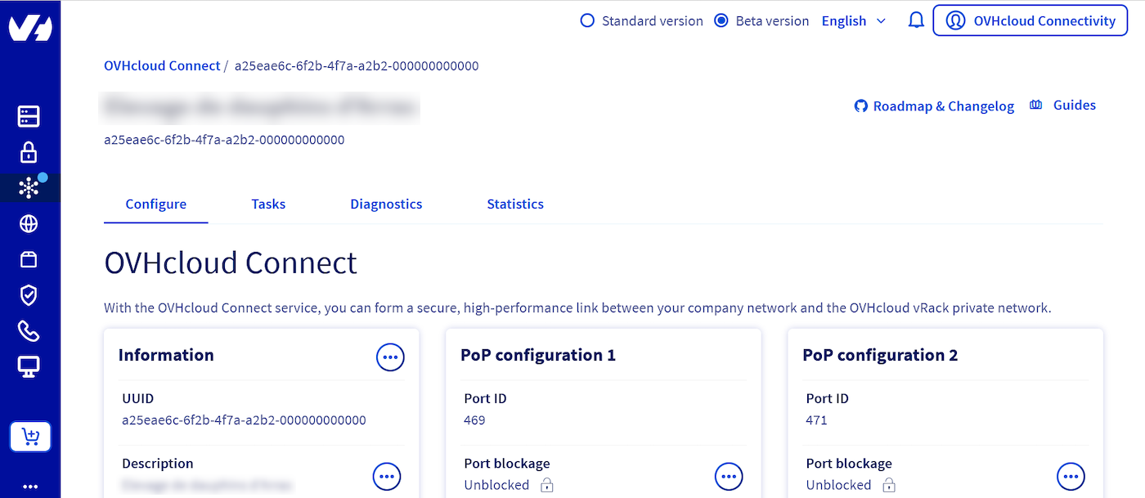Click the shopping cart order icon
The width and height of the screenshot is (1145, 498).
(x=30, y=437)
